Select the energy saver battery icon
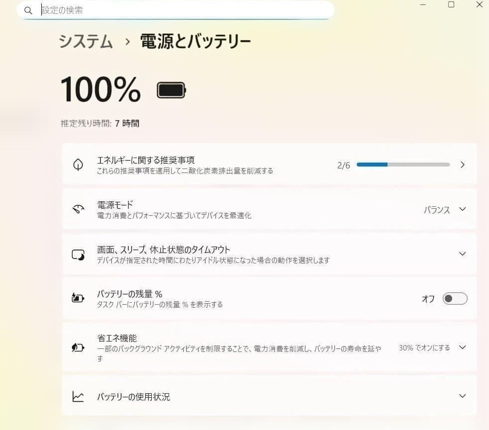The width and height of the screenshot is (489, 430). tap(78, 347)
